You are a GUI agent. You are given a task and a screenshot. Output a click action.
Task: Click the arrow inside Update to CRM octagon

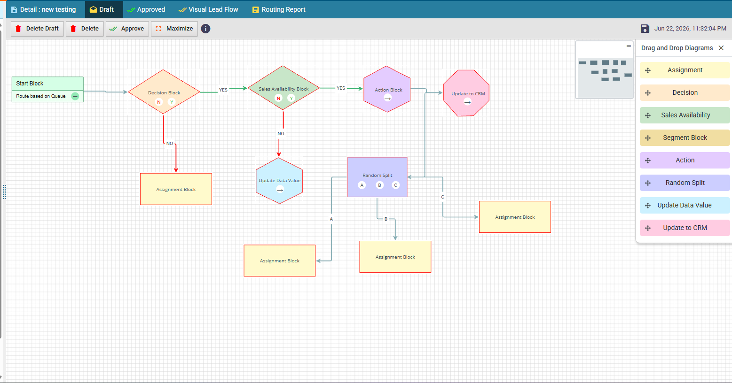coord(467,102)
